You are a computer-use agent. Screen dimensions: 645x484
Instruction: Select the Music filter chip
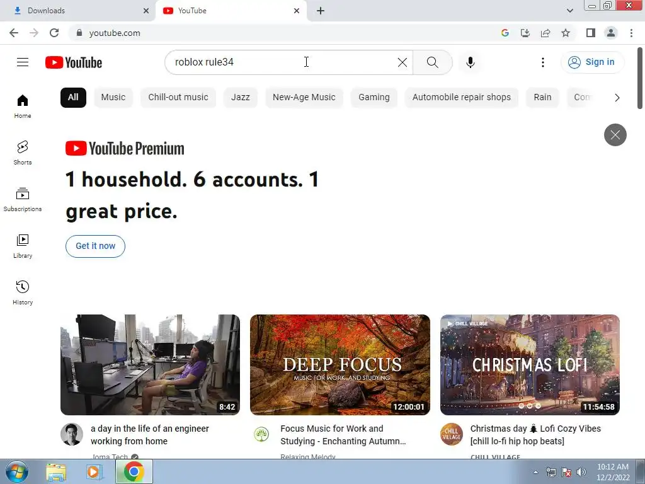[x=113, y=98]
